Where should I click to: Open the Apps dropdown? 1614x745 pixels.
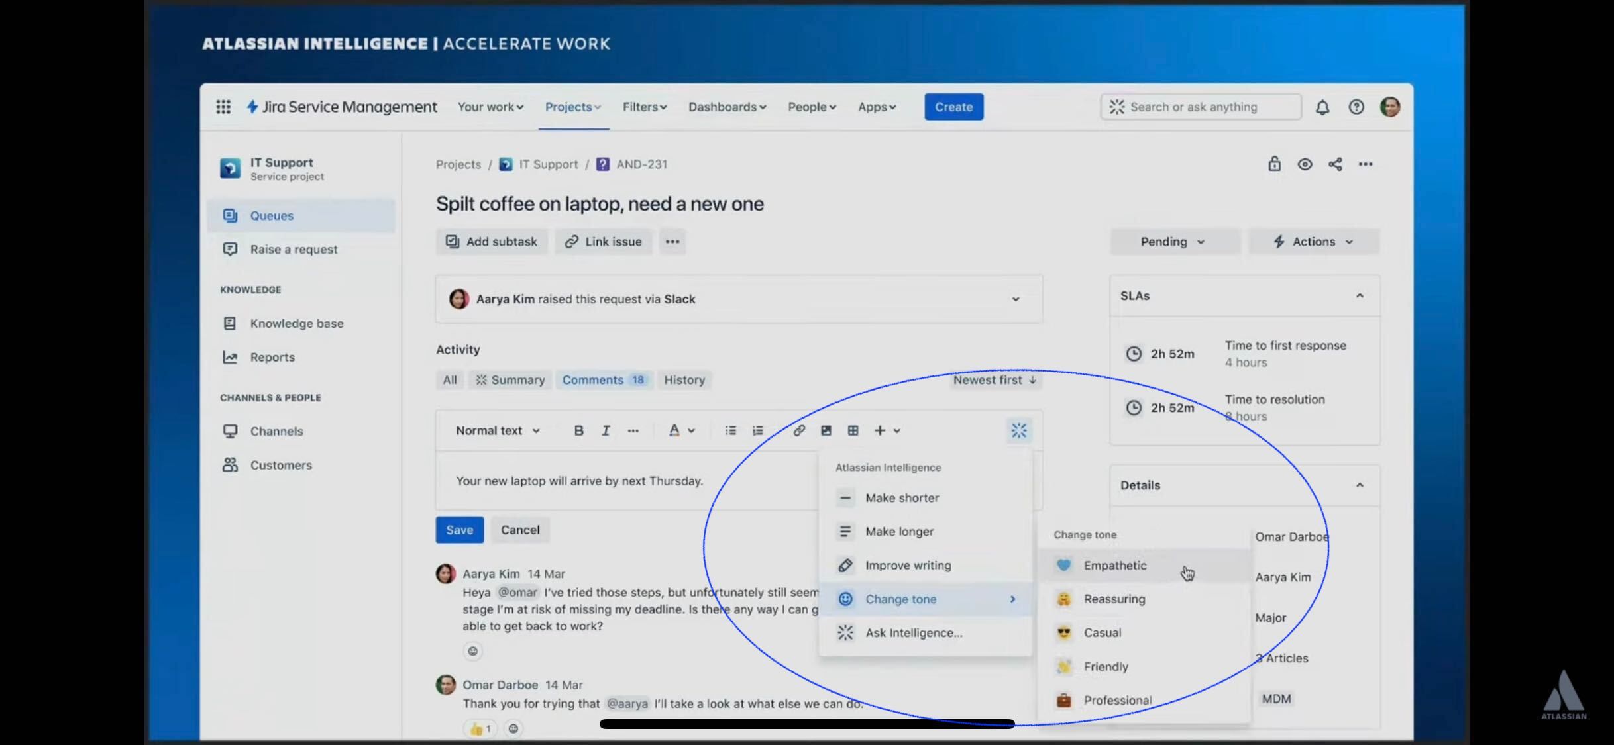coord(877,107)
